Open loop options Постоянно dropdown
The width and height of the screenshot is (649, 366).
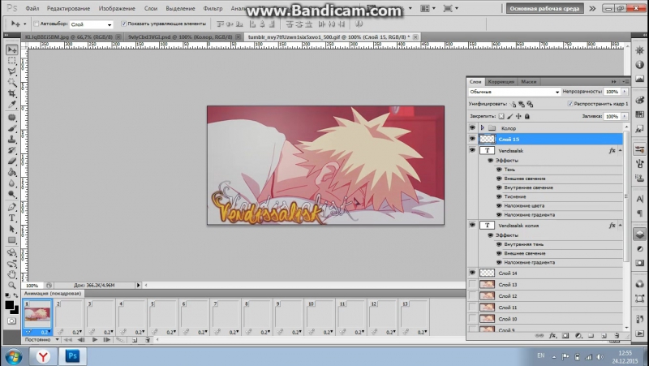click(x=41, y=340)
